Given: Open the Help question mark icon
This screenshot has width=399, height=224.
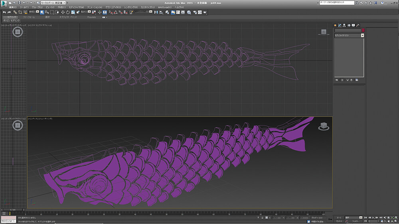Looking at the screenshot, I should 382,3.
